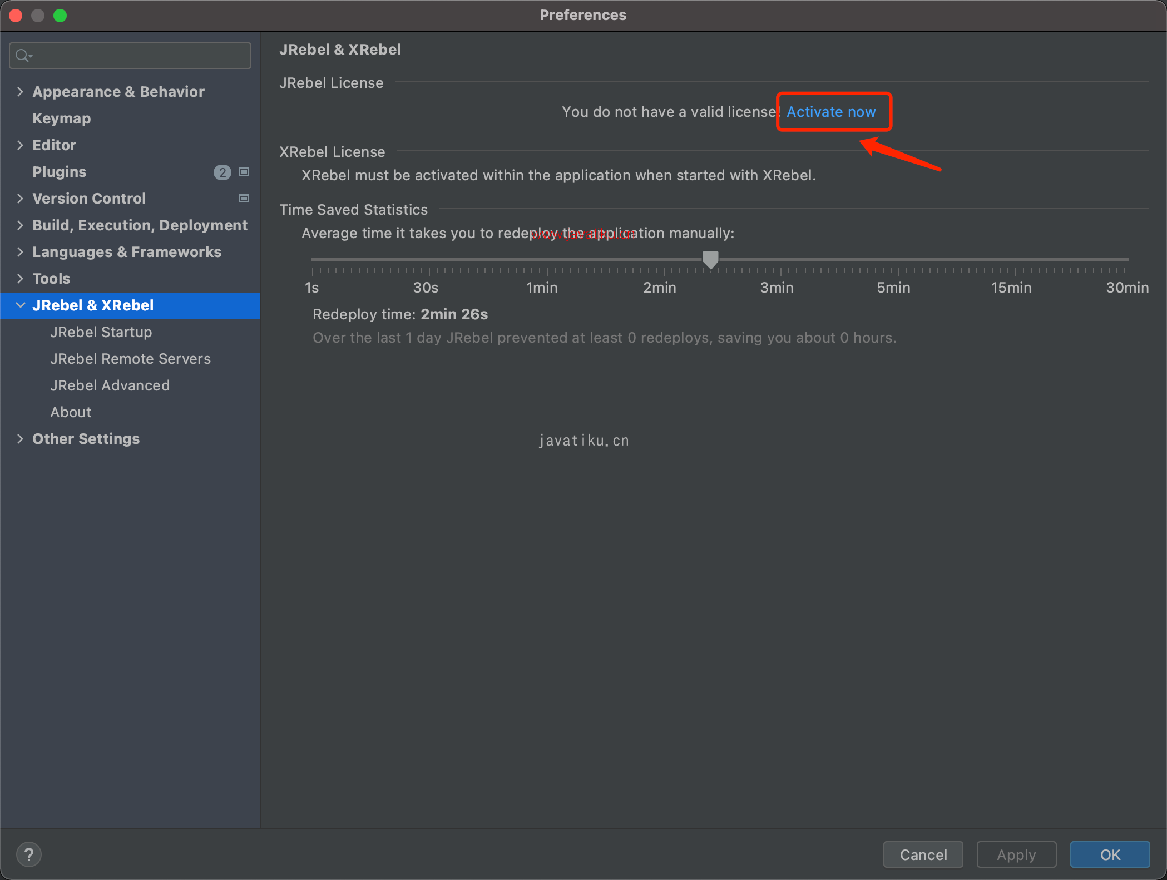
Task: Expand the Tools section
Action: pyautogui.click(x=21, y=278)
